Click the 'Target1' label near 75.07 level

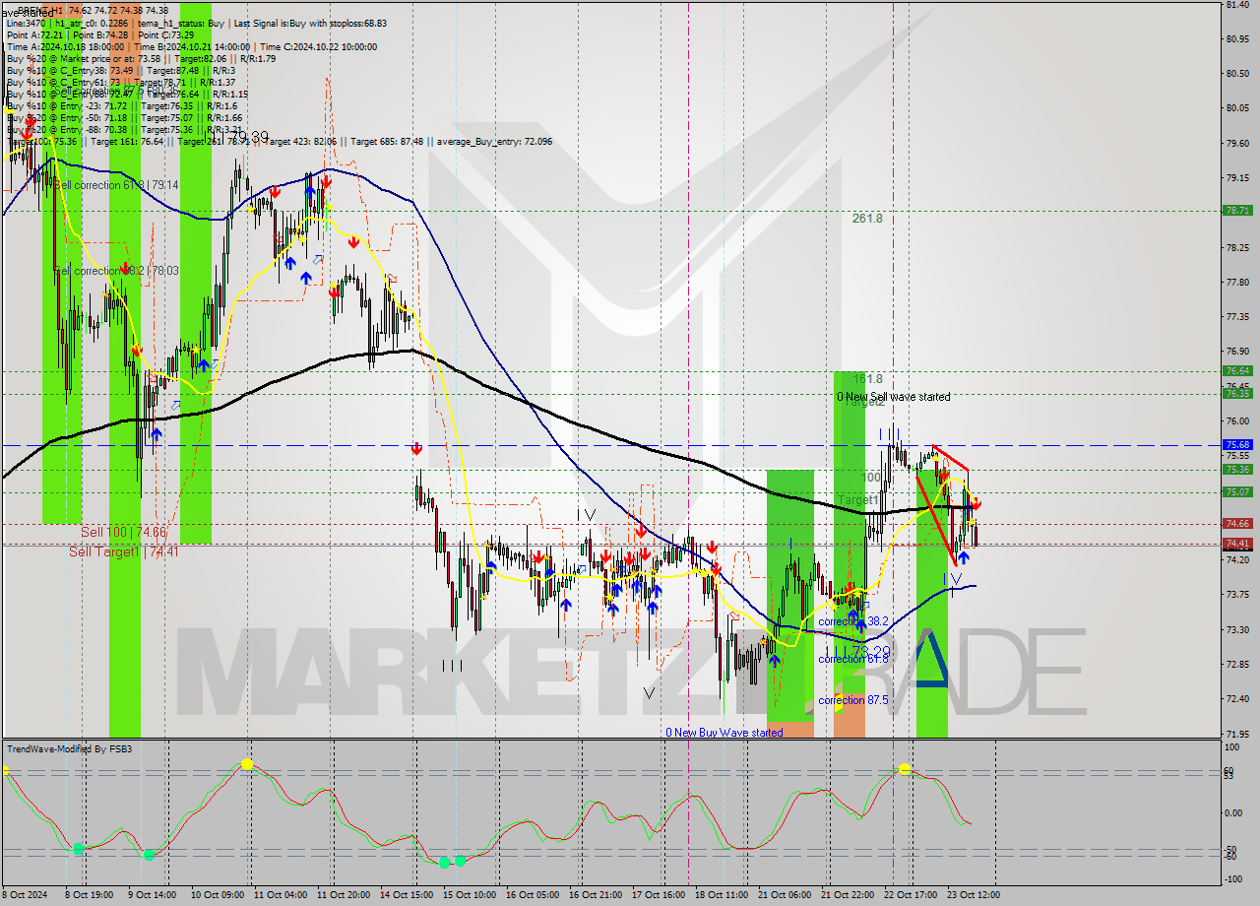point(857,500)
